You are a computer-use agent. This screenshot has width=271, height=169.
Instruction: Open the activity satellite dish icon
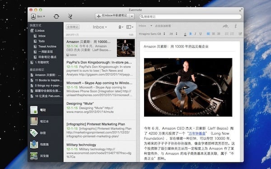(x=70, y=17)
